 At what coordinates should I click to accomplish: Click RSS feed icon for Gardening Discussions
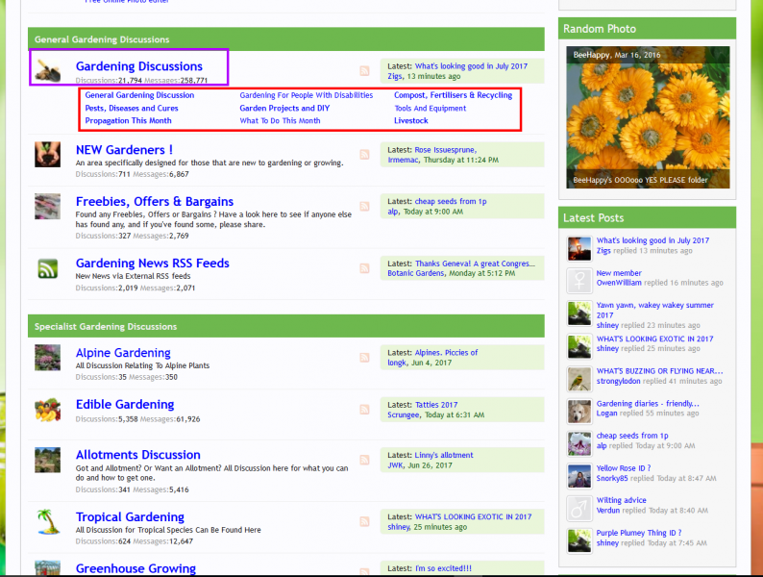365,71
